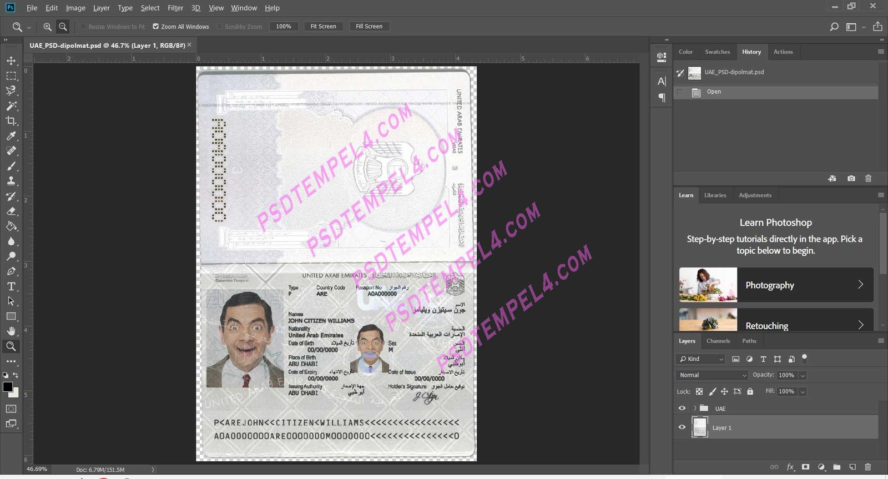Select the Eyedropper tool

[11, 136]
